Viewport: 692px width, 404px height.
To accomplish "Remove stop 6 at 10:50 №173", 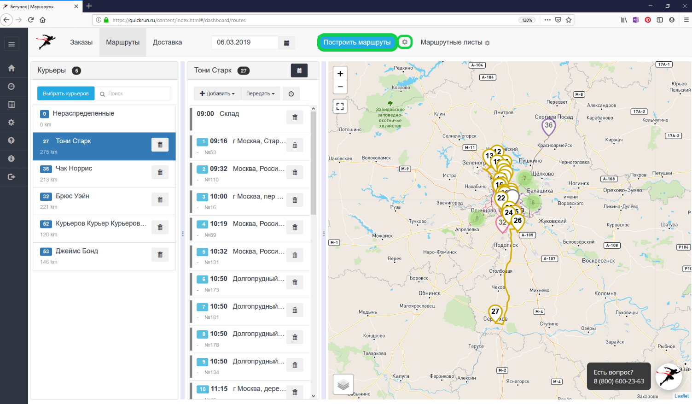I will pos(295,282).
